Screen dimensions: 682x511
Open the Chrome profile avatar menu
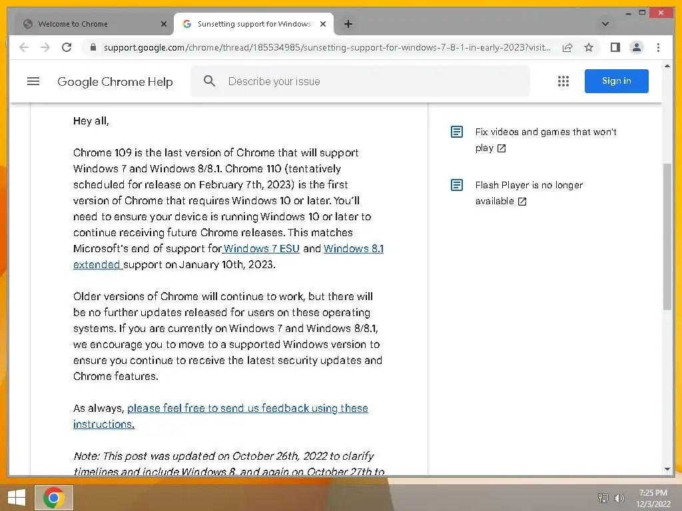click(x=636, y=47)
